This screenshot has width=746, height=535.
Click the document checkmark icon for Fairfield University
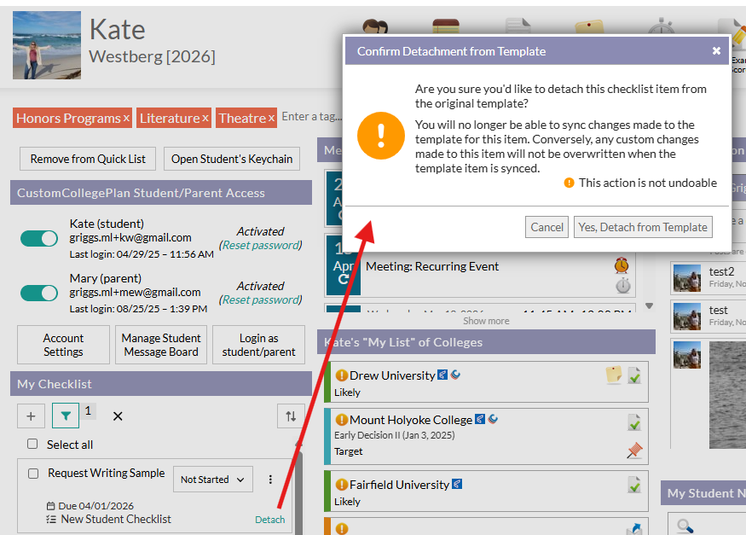pos(634,485)
